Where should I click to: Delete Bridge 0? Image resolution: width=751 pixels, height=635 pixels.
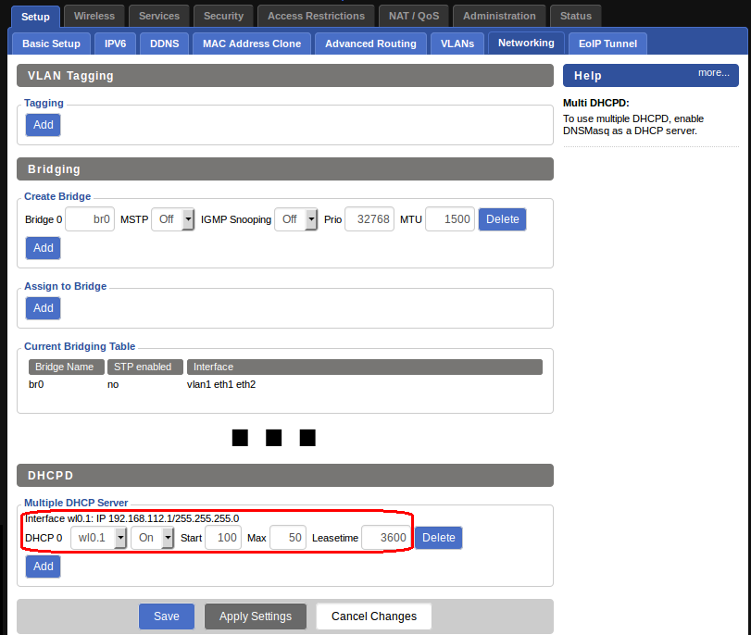503,219
